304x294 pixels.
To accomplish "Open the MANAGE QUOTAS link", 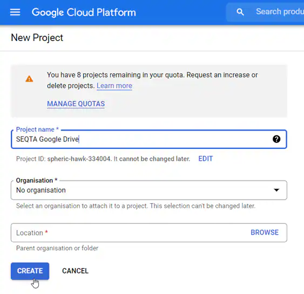I will [x=76, y=104].
